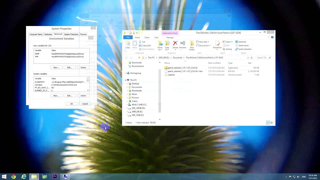Viewport: 320px width, 180px height.
Task: Open the Hardware tab in System Properties
Action: coord(48,34)
